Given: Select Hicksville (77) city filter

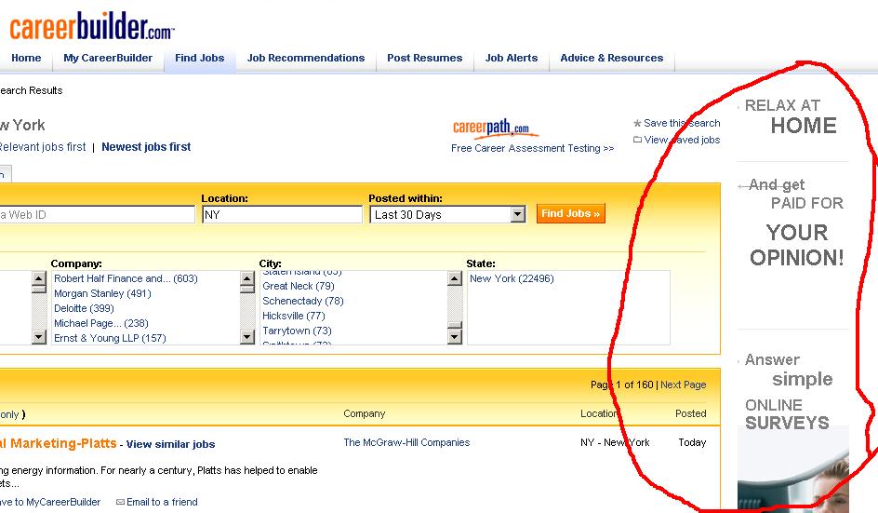Looking at the screenshot, I should (293, 316).
